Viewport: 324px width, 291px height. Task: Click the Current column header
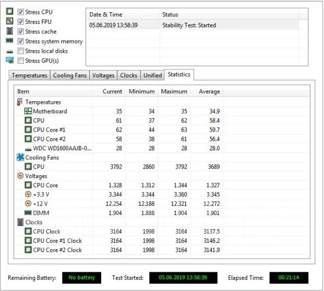(109, 91)
